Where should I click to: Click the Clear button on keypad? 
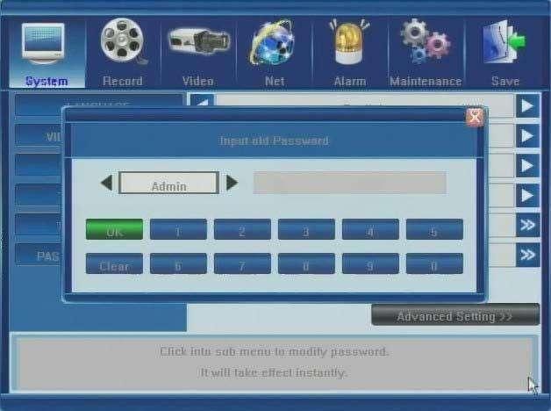114,263
